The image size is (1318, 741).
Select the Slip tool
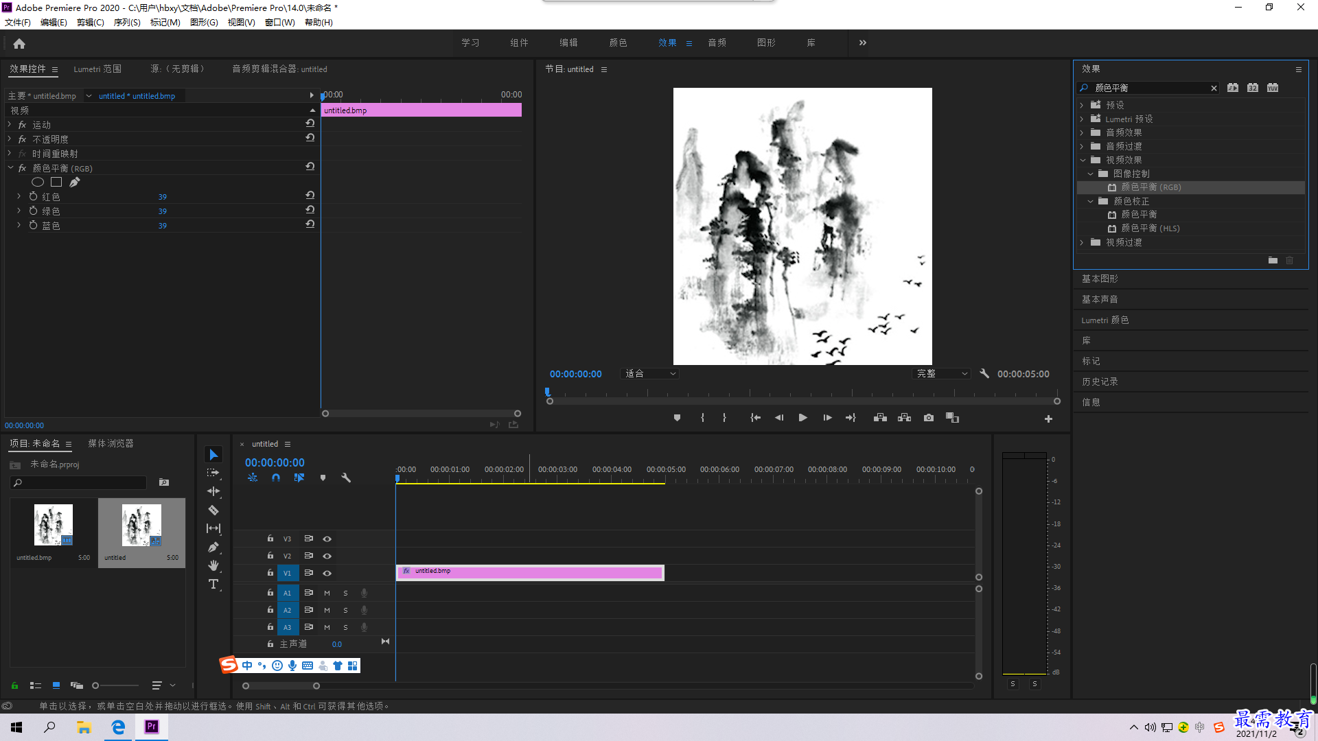213,528
